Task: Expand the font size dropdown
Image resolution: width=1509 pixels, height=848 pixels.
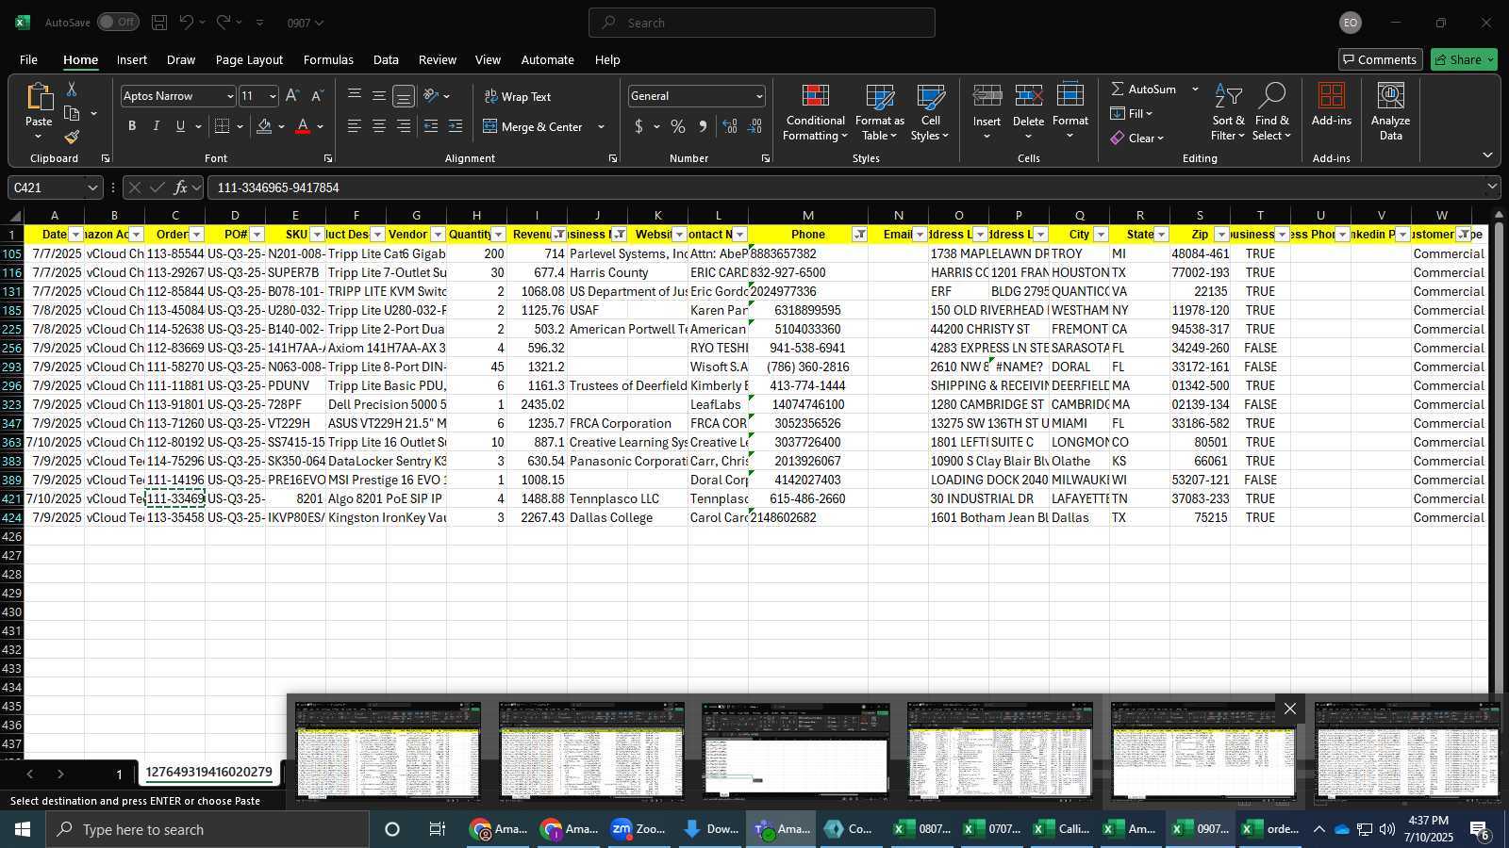Action: point(273,96)
